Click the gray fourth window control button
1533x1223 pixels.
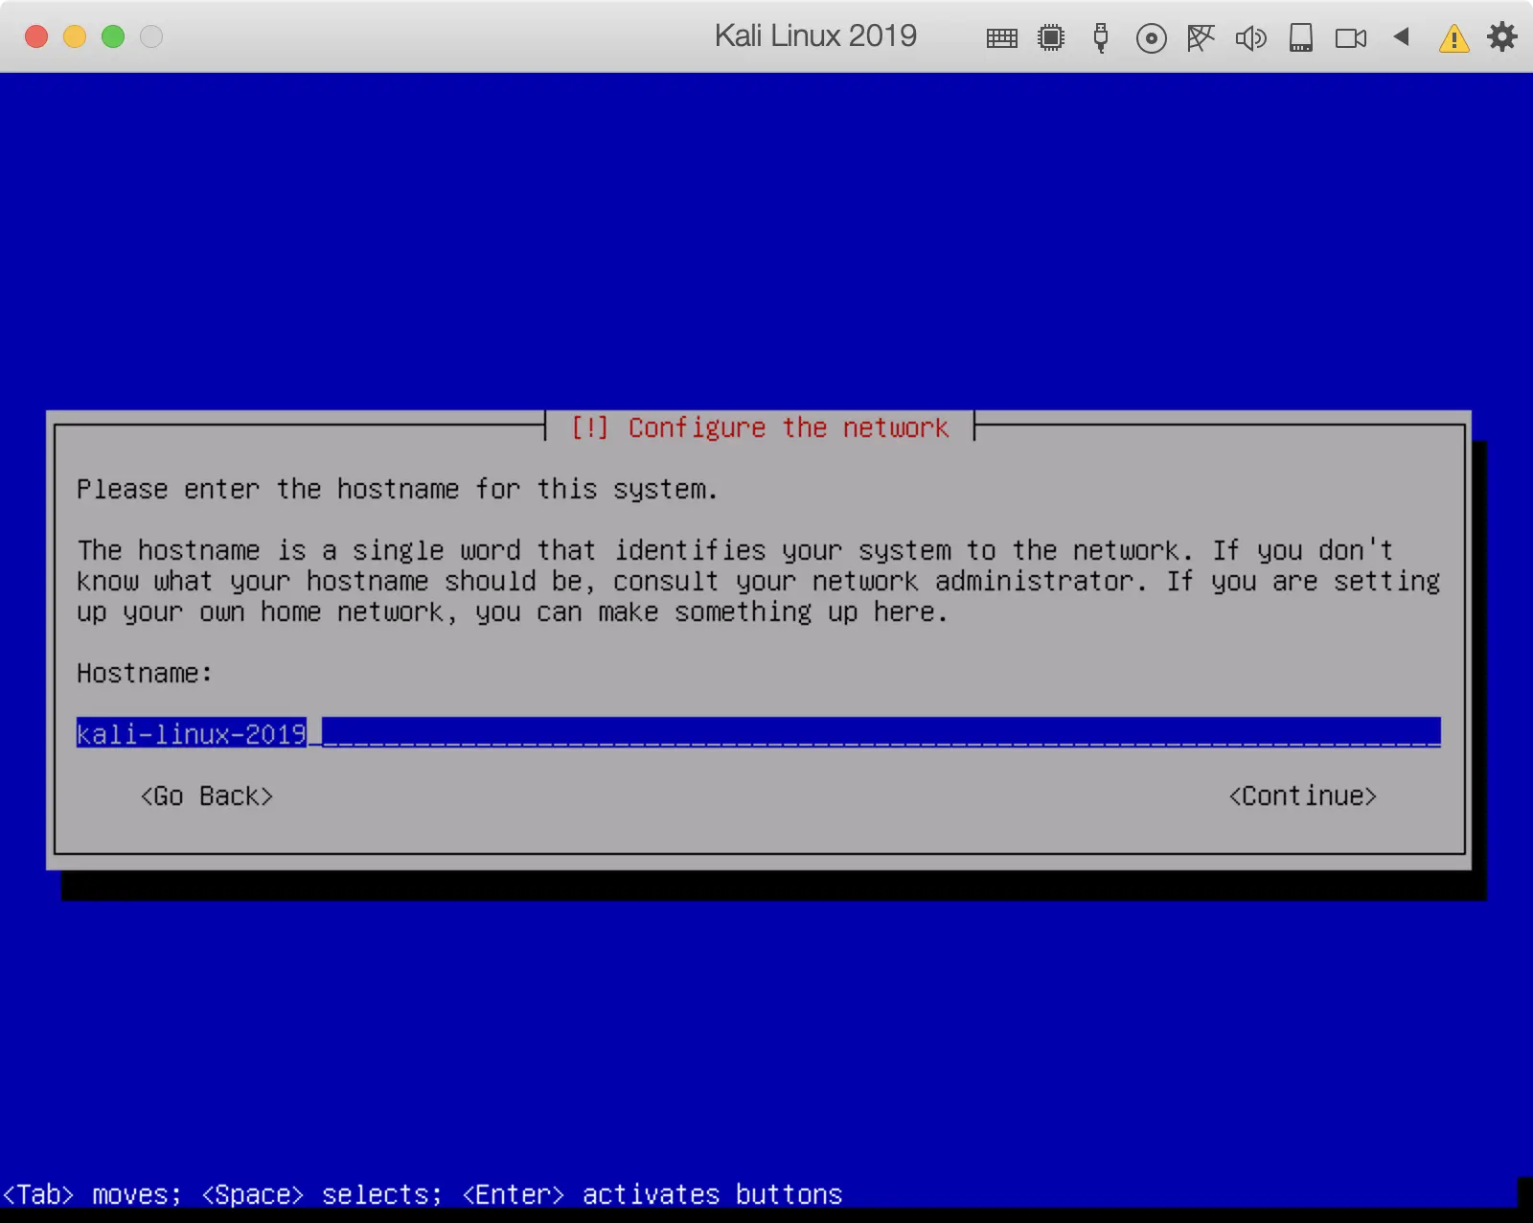(151, 36)
